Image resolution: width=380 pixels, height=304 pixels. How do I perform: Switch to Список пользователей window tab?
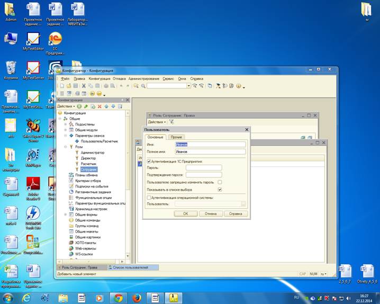pos(133,267)
